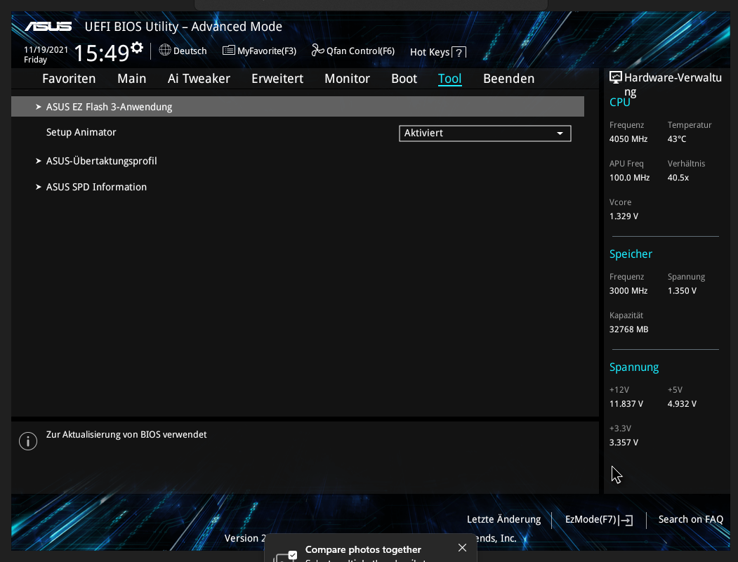The height and width of the screenshot is (562, 738).
Task: Click Letzte Änderung
Action: pyautogui.click(x=503, y=519)
